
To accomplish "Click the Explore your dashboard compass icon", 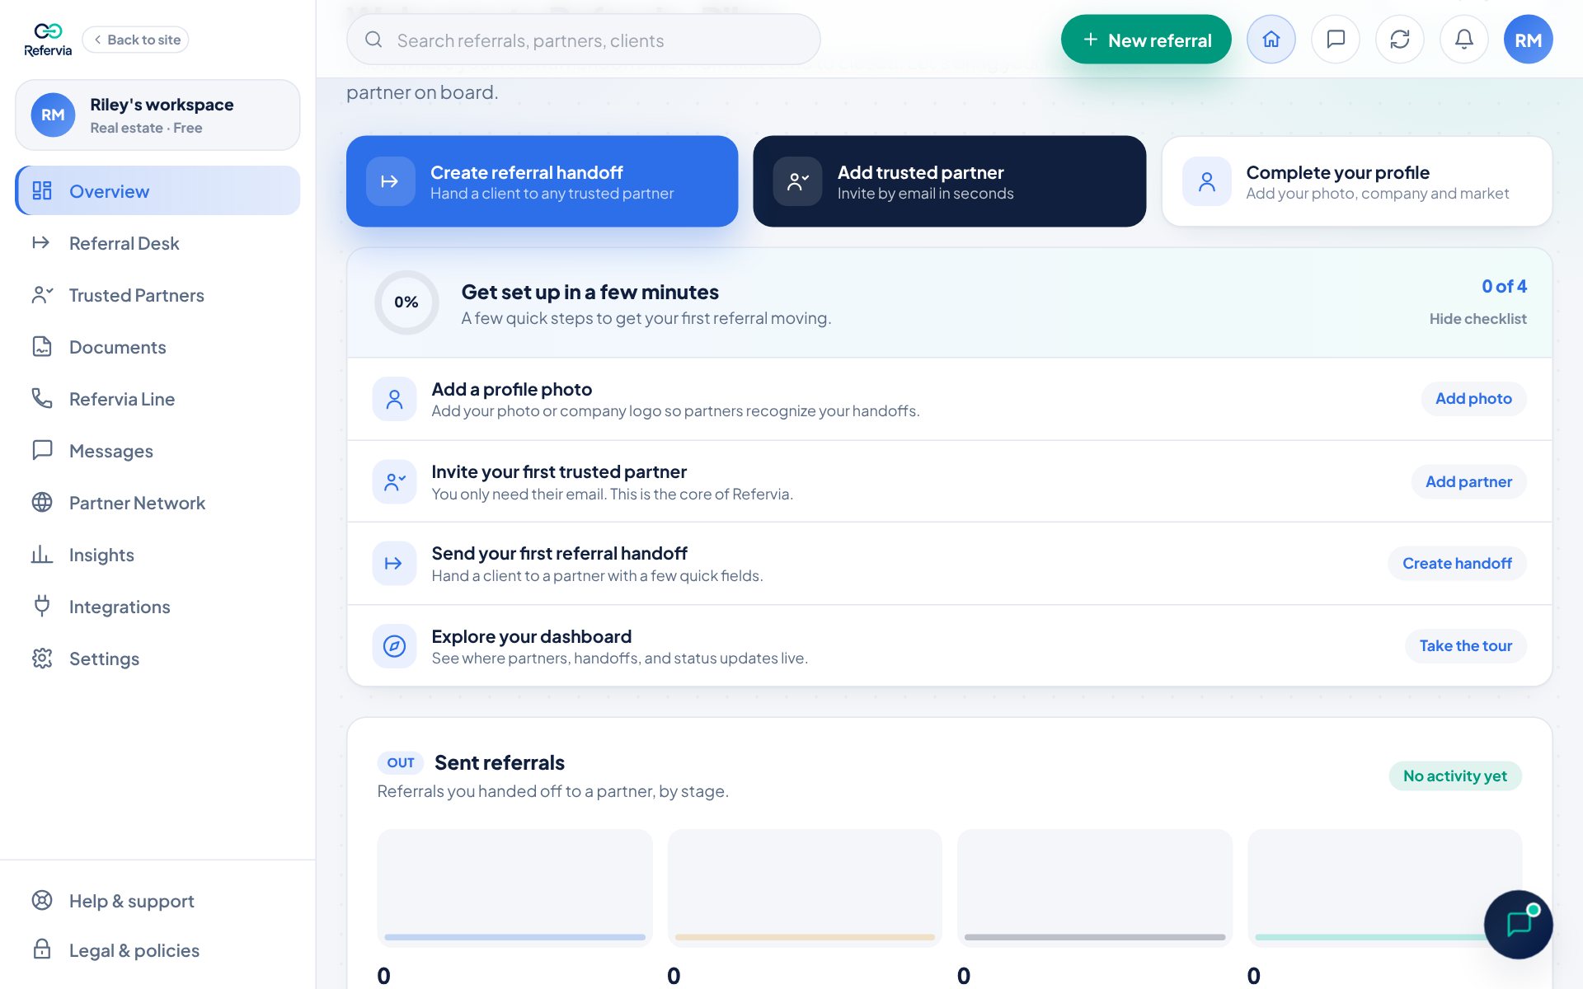I will [394, 646].
